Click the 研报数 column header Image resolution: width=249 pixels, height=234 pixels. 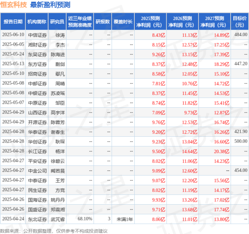tap(103, 21)
